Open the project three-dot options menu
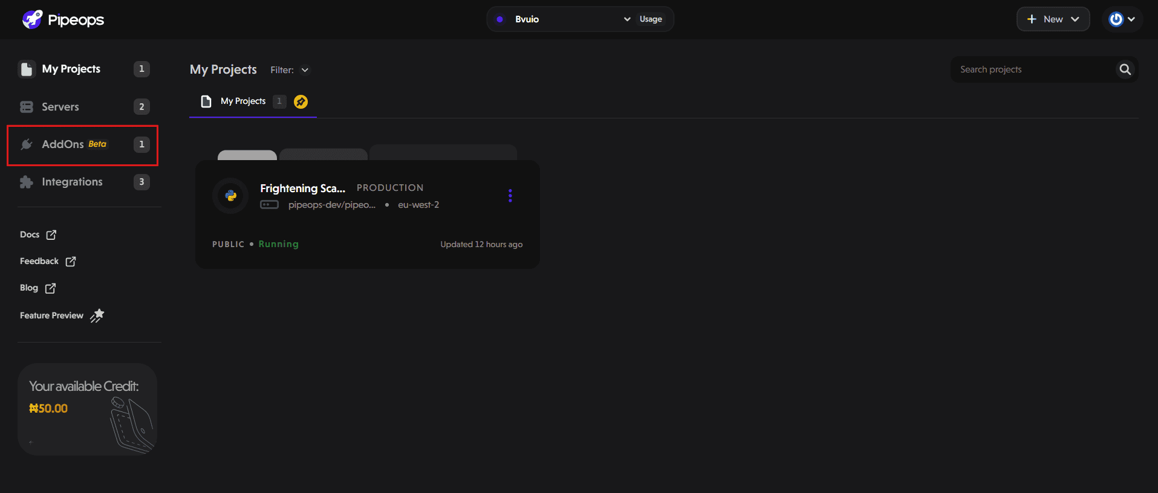 pyautogui.click(x=510, y=196)
